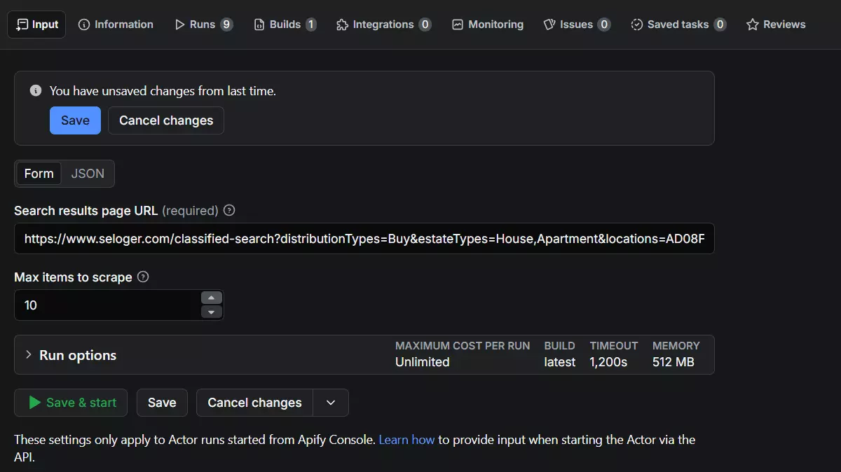
Task: Click the Builds count badge 1
Action: coord(310,25)
